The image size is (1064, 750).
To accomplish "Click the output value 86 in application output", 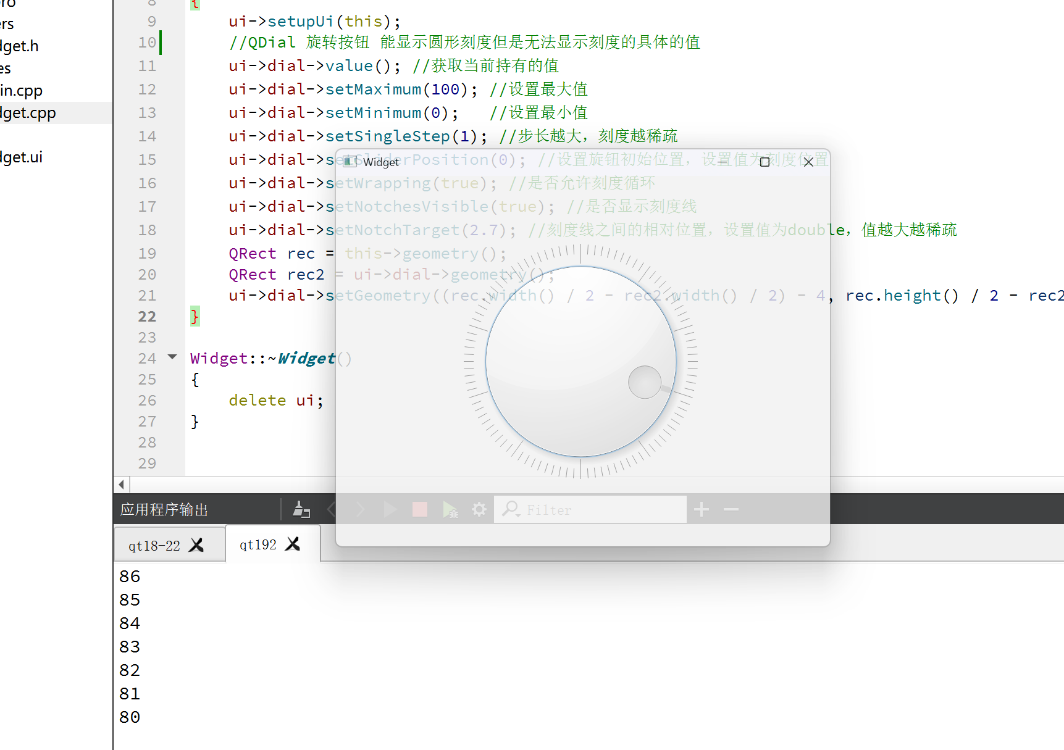I will (x=130, y=577).
